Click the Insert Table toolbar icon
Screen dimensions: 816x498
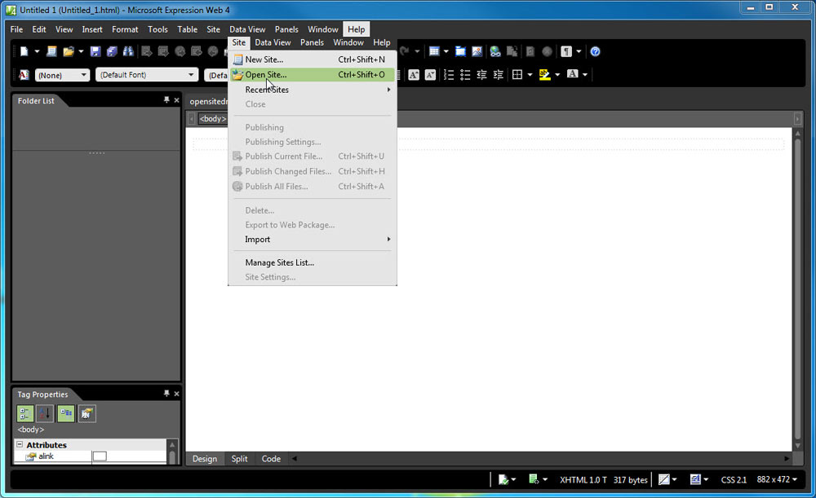pyautogui.click(x=434, y=51)
